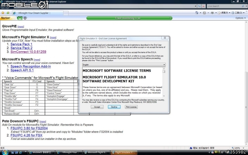Click the RSS feeds icon

204,13
